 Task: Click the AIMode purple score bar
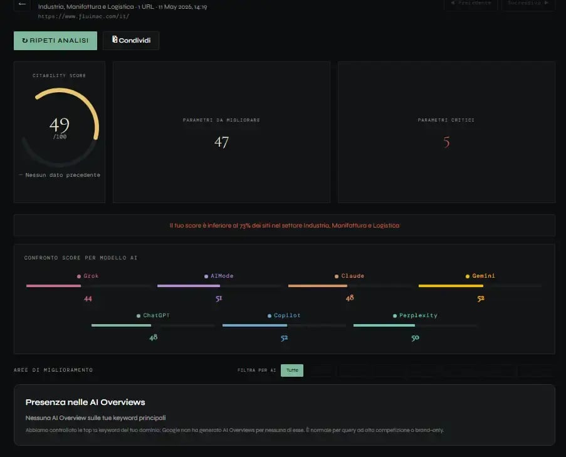[189, 286]
